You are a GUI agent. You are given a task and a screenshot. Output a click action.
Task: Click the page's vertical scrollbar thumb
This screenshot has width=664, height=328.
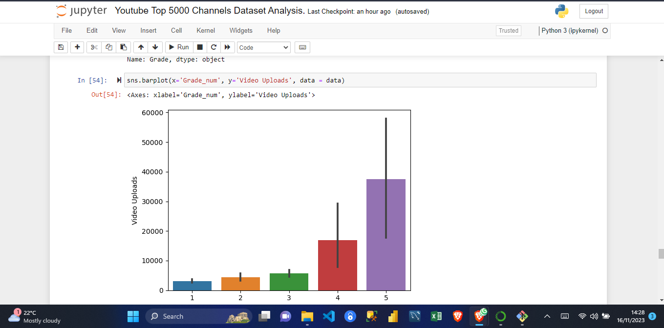click(x=661, y=254)
